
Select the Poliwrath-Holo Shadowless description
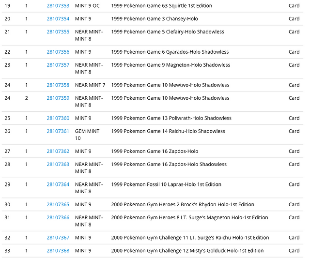(x=171, y=118)
